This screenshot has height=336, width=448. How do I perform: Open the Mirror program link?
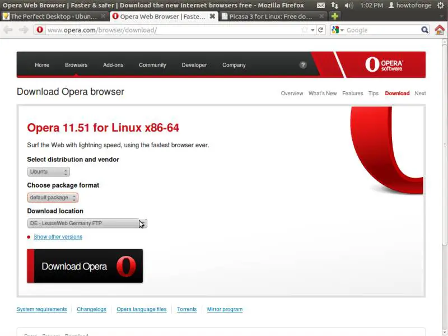pyautogui.click(x=225, y=309)
